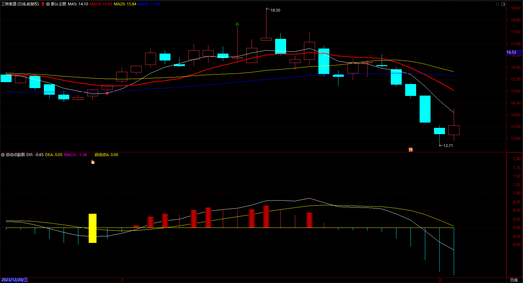The height and width of the screenshot is (283, 523).
Task: Click the month 2 marker on time axis
Action: click(440, 280)
